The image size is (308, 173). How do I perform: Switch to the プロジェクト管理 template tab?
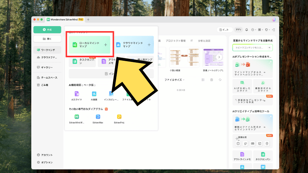click(x=176, y=41)
